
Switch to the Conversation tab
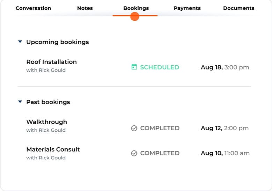point(33,8)
